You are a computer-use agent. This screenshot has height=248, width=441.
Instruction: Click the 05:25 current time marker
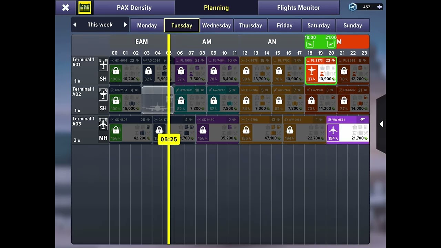coord(169,139)
